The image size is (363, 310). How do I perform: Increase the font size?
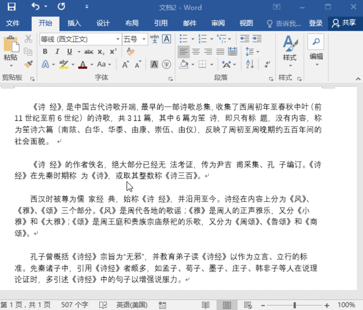(126, 64)
